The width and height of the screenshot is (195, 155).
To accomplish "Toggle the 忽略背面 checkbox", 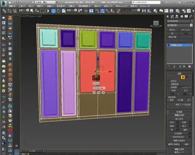I will tap(169, 84).
